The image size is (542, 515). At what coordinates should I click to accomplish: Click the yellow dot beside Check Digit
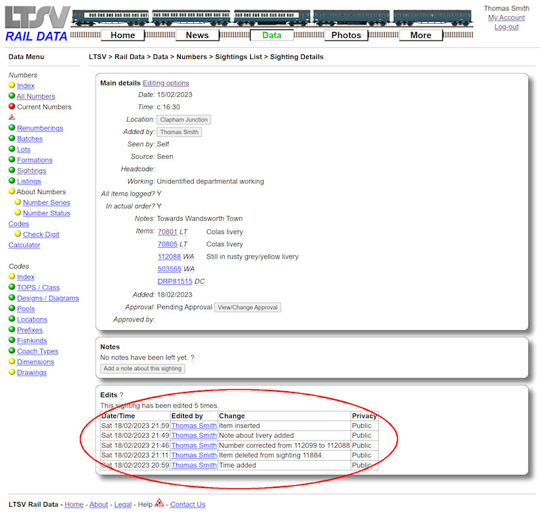click(18, 233)
